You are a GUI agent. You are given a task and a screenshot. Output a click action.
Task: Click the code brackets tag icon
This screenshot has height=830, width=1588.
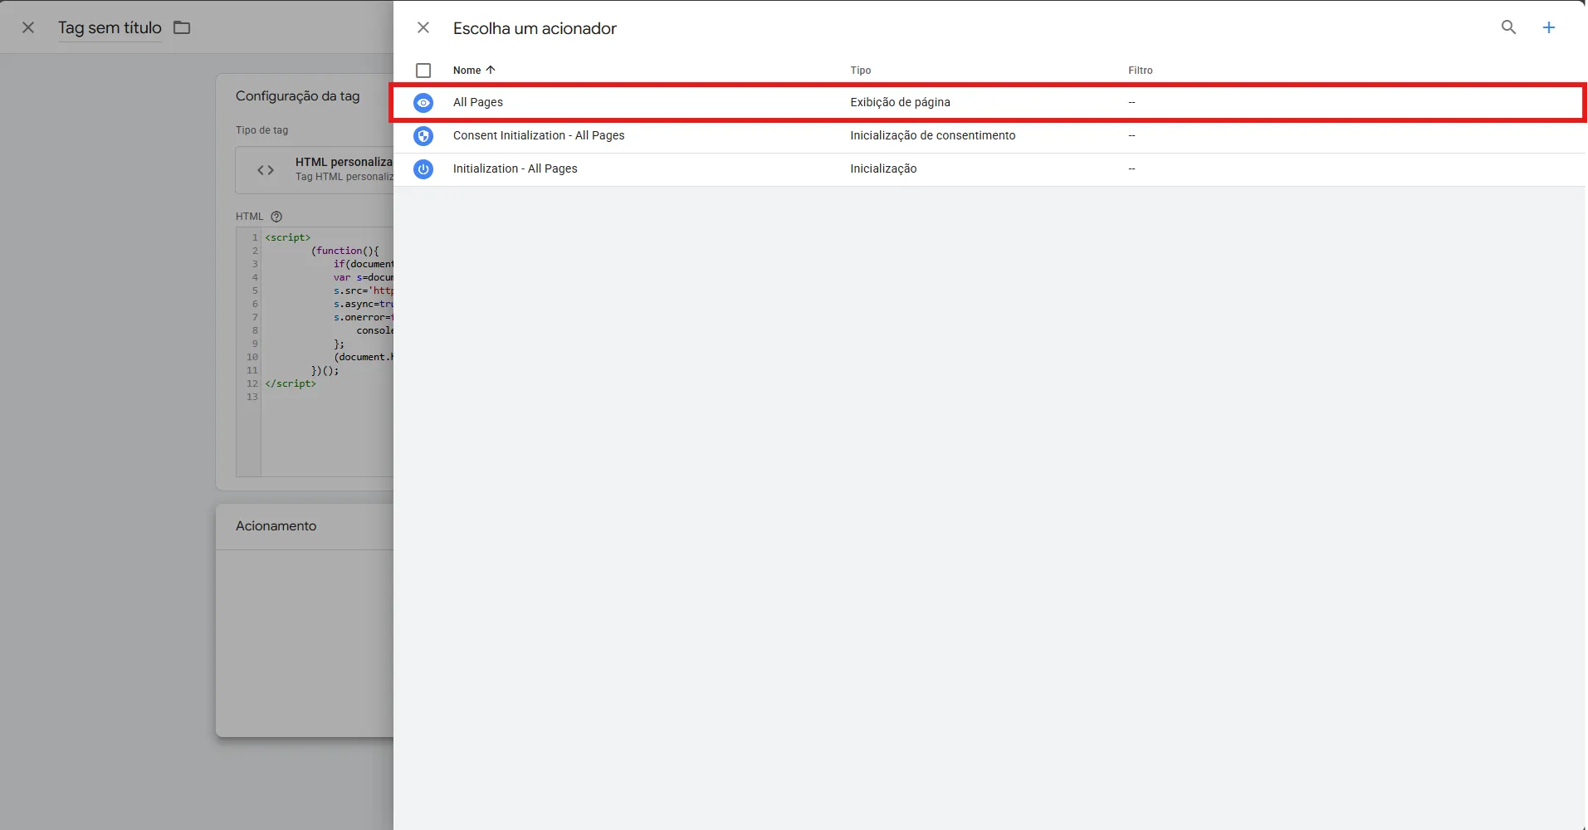point(266,170)
